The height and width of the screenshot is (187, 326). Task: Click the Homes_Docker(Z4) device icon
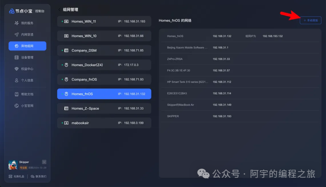(x=66, y=65)
